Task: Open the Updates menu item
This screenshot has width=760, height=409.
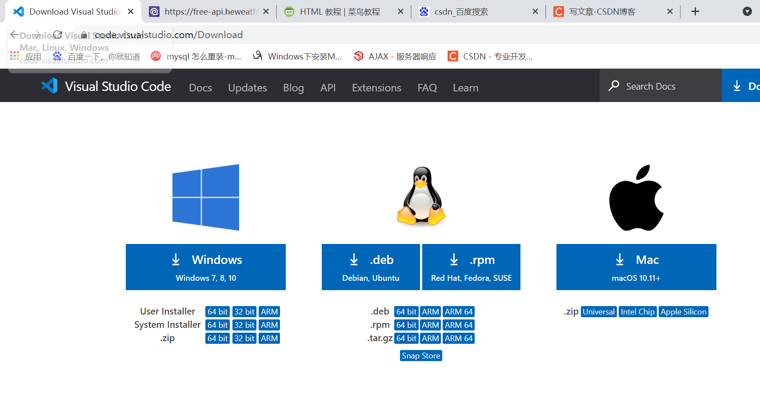Action: pyautogui.click(x=248, y=88)
